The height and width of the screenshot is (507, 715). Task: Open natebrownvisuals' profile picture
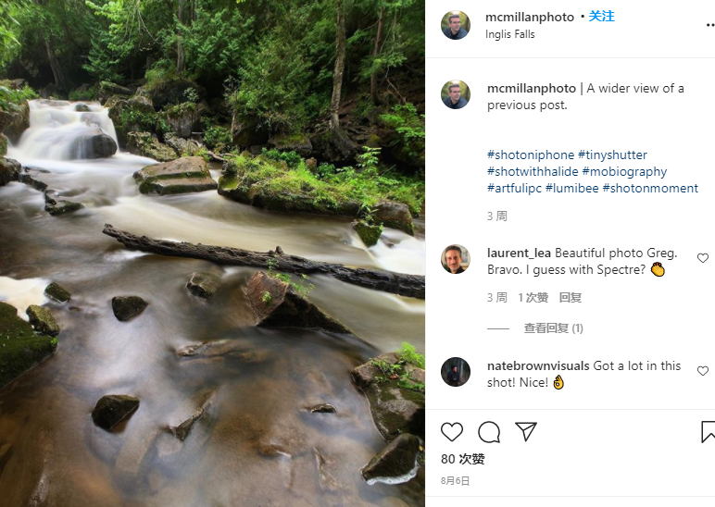pyautogui.click(x=456, y=371)
